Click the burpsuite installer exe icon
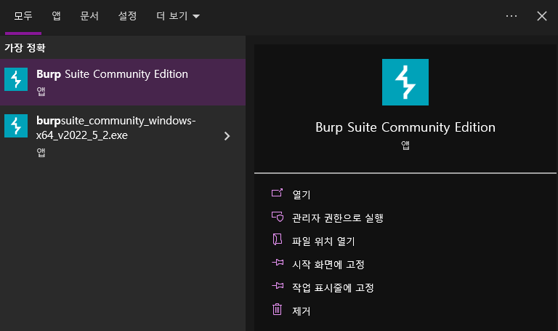Image resolution: width=558 pixels, height=331 pixels. pyautogui.click(x=16, y=126)
